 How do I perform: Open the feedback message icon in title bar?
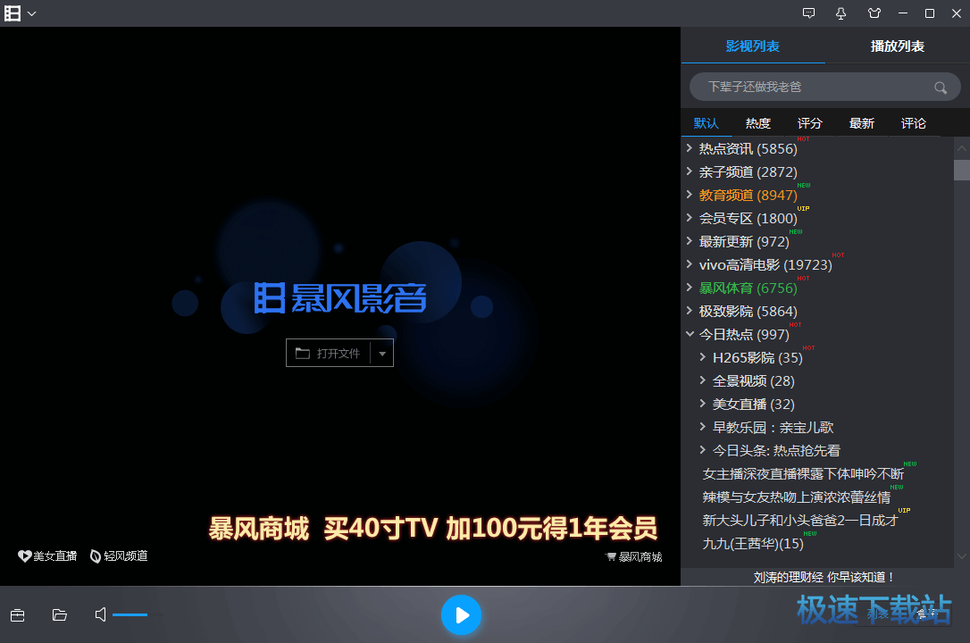(x=808, y=13)
